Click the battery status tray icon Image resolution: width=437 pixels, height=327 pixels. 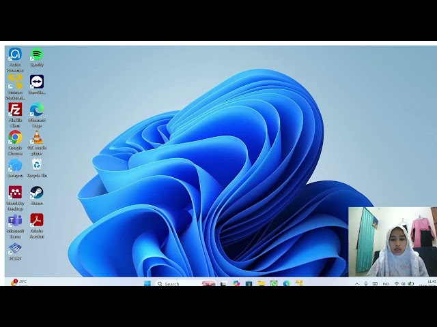click(x=410, y=283)
